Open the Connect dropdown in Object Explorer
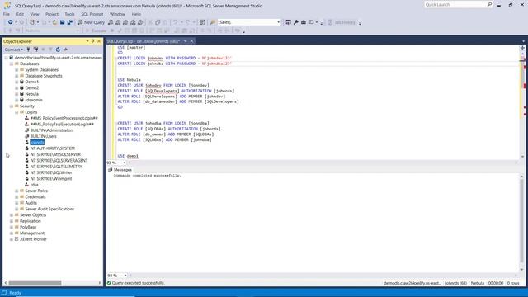Screen dimensions: 528x297 pos(14,49)
